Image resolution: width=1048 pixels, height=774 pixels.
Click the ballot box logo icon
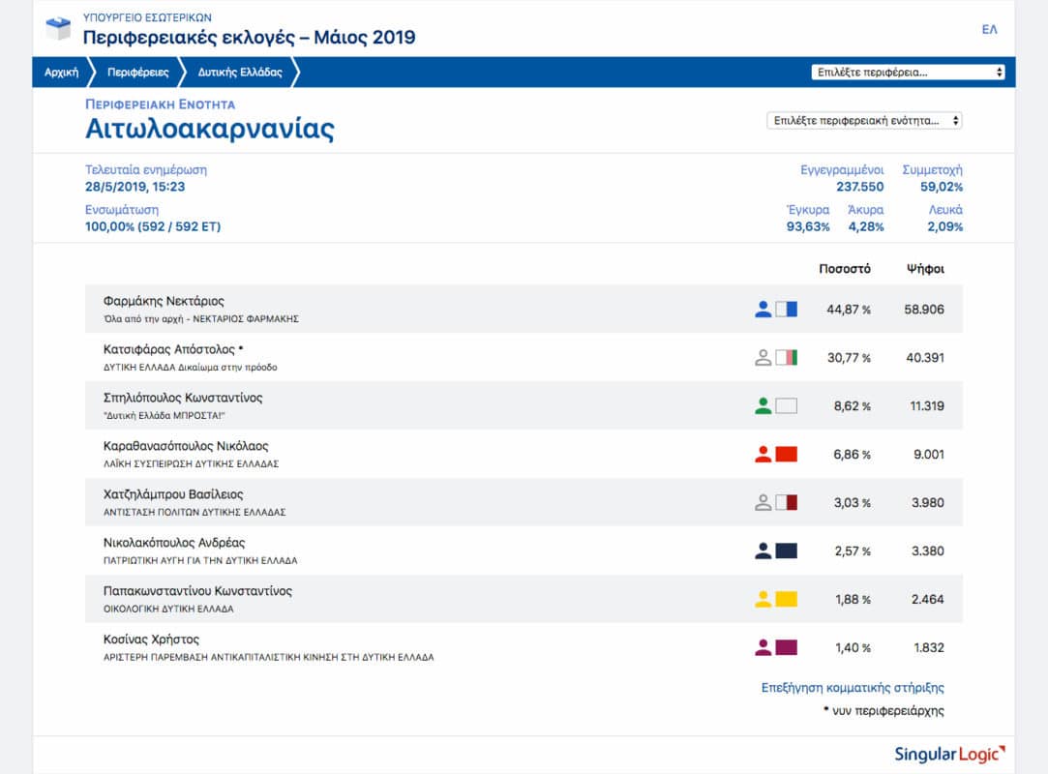(x=58, y=29)
